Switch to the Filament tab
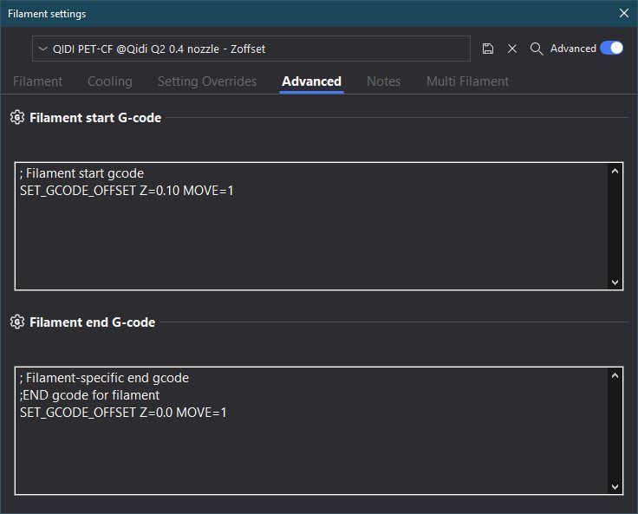 click(x=38, y=81)
